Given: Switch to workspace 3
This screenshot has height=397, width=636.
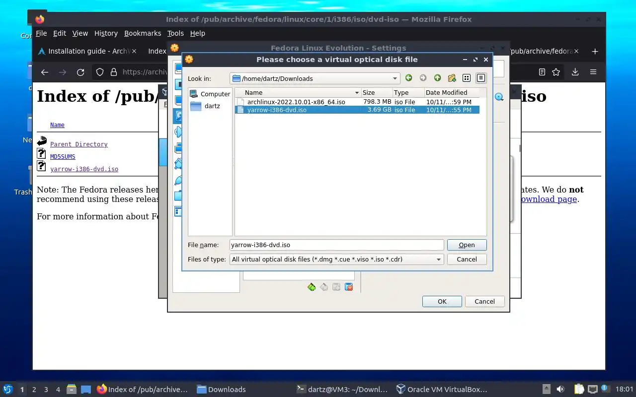Looking at the screenshot, I should pos(46,390).
